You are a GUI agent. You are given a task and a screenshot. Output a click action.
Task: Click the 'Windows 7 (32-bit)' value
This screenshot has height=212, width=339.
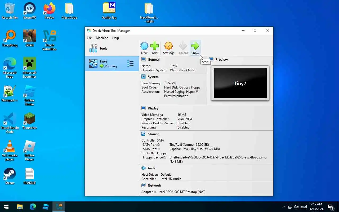[183, 70]
